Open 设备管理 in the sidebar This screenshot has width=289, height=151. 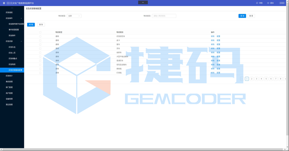tap(9, 99)
